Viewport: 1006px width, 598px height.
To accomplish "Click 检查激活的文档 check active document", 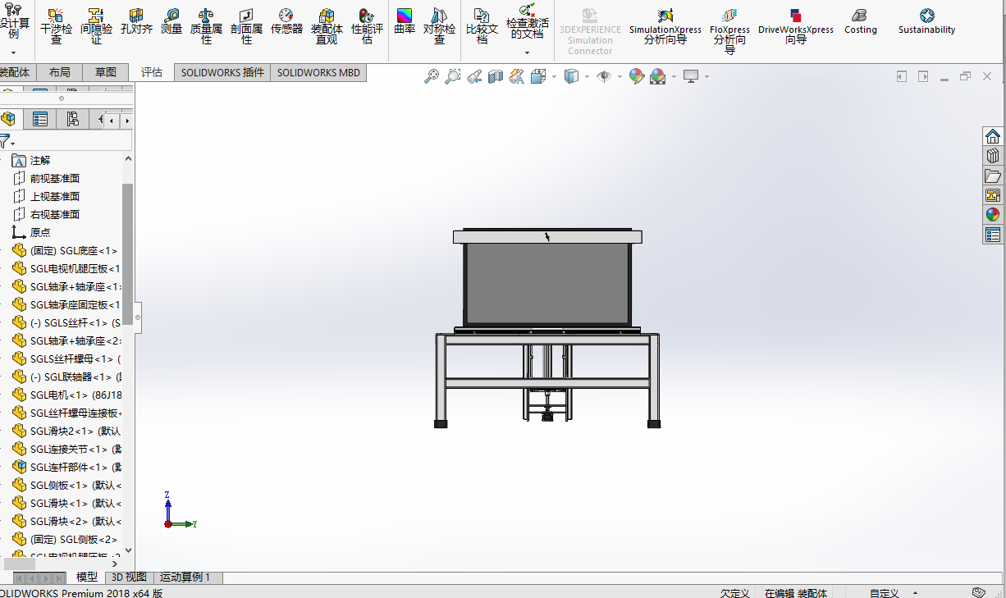I will [526, 22].
